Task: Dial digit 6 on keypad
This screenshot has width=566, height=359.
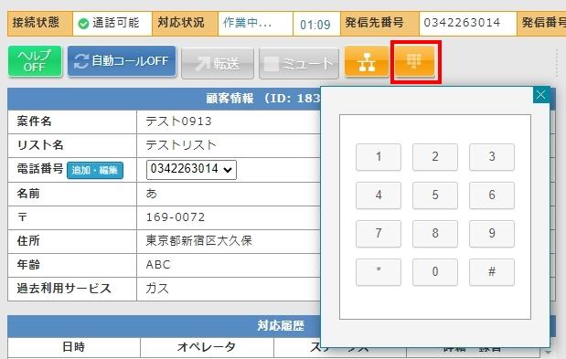Action: [x=492, y=195]
